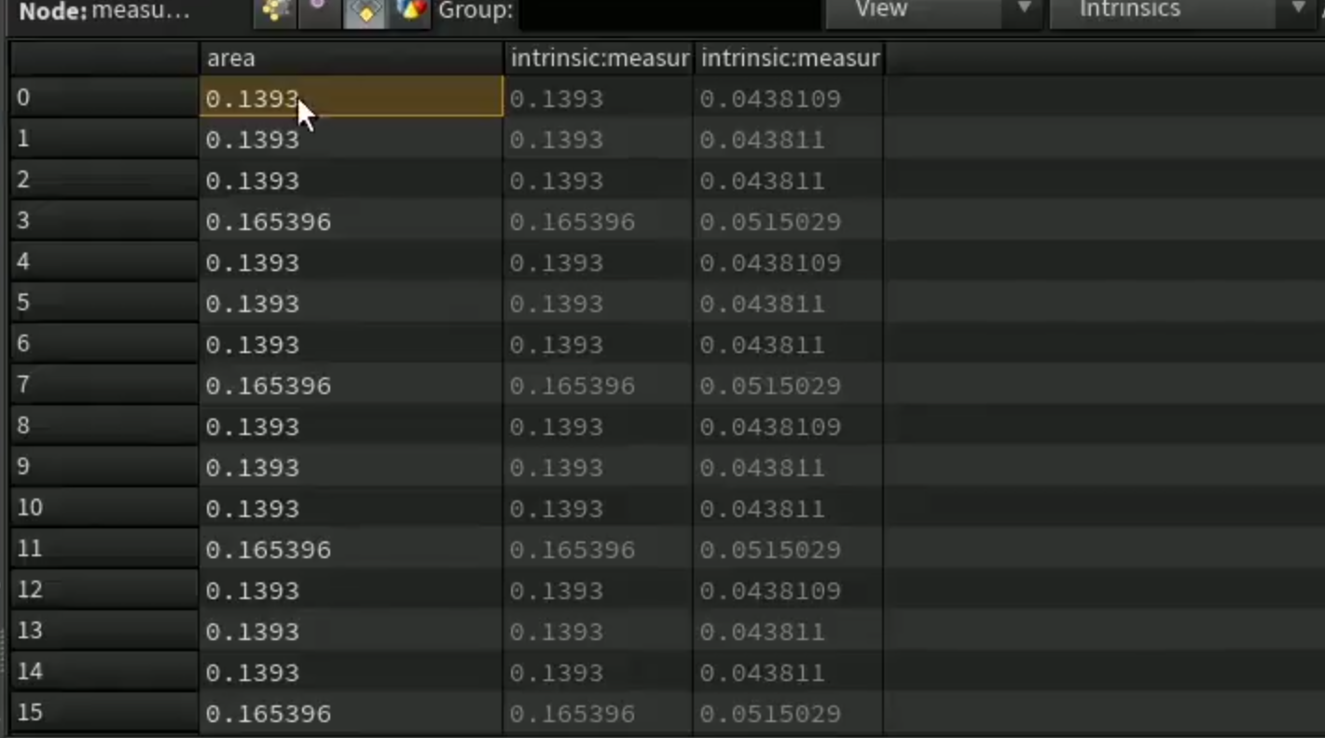This screenshot has width=1325, height=738.
Task: Select row header 8
Action: (104, 425)
